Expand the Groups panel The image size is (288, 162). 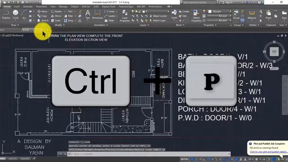pos(238,25)
